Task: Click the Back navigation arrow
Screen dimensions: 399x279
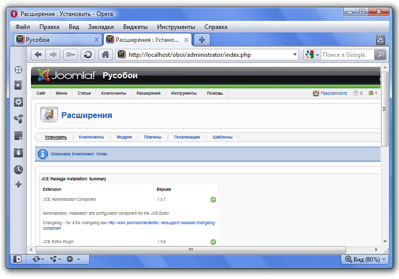Action: [x=38, y=55]
